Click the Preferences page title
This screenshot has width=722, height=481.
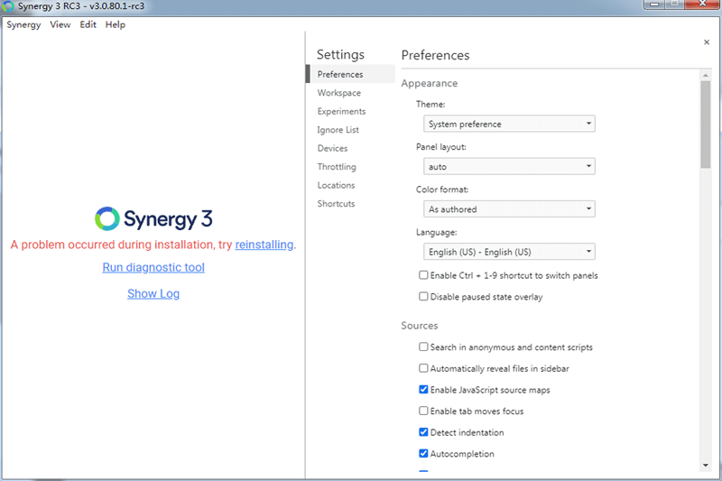[435, 55]
